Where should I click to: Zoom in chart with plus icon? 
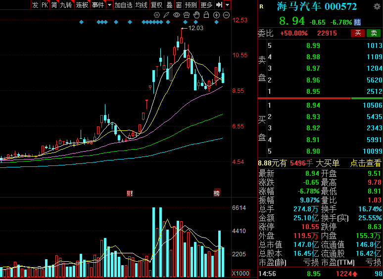pyautogui.click(x=216, y=15)
